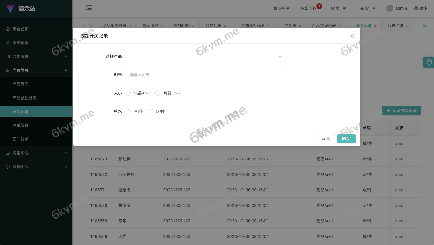
Task: Click the lock icon beside tab bar
Action: point(425,26)
